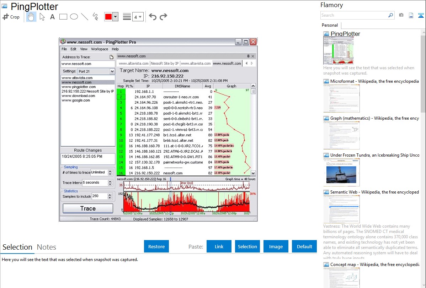Screen dimensions: 426x288
Task: Capture a new snapshot with camera icon
Action: click(x=401, y=15)
